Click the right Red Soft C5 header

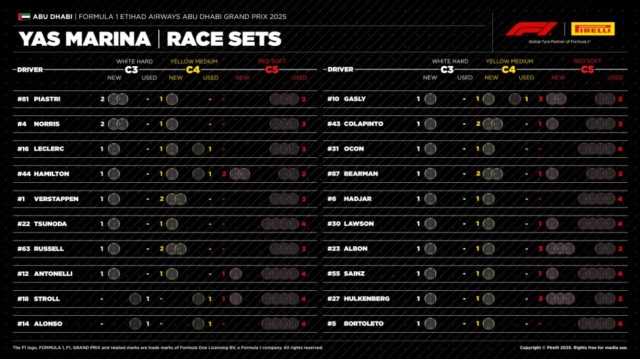[587, 66]
